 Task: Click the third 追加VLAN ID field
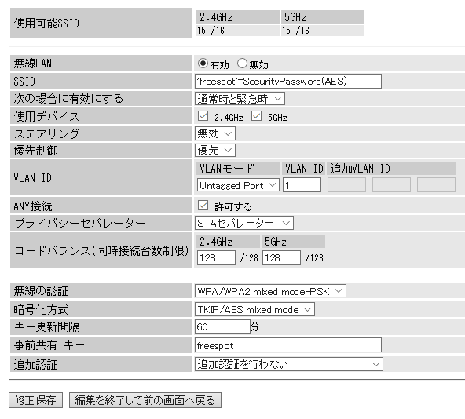point(436,185)
